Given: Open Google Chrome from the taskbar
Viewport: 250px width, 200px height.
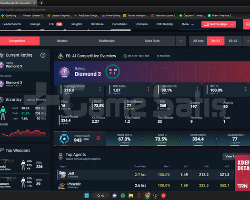Looking at the screenshot, I should (147, 195).
